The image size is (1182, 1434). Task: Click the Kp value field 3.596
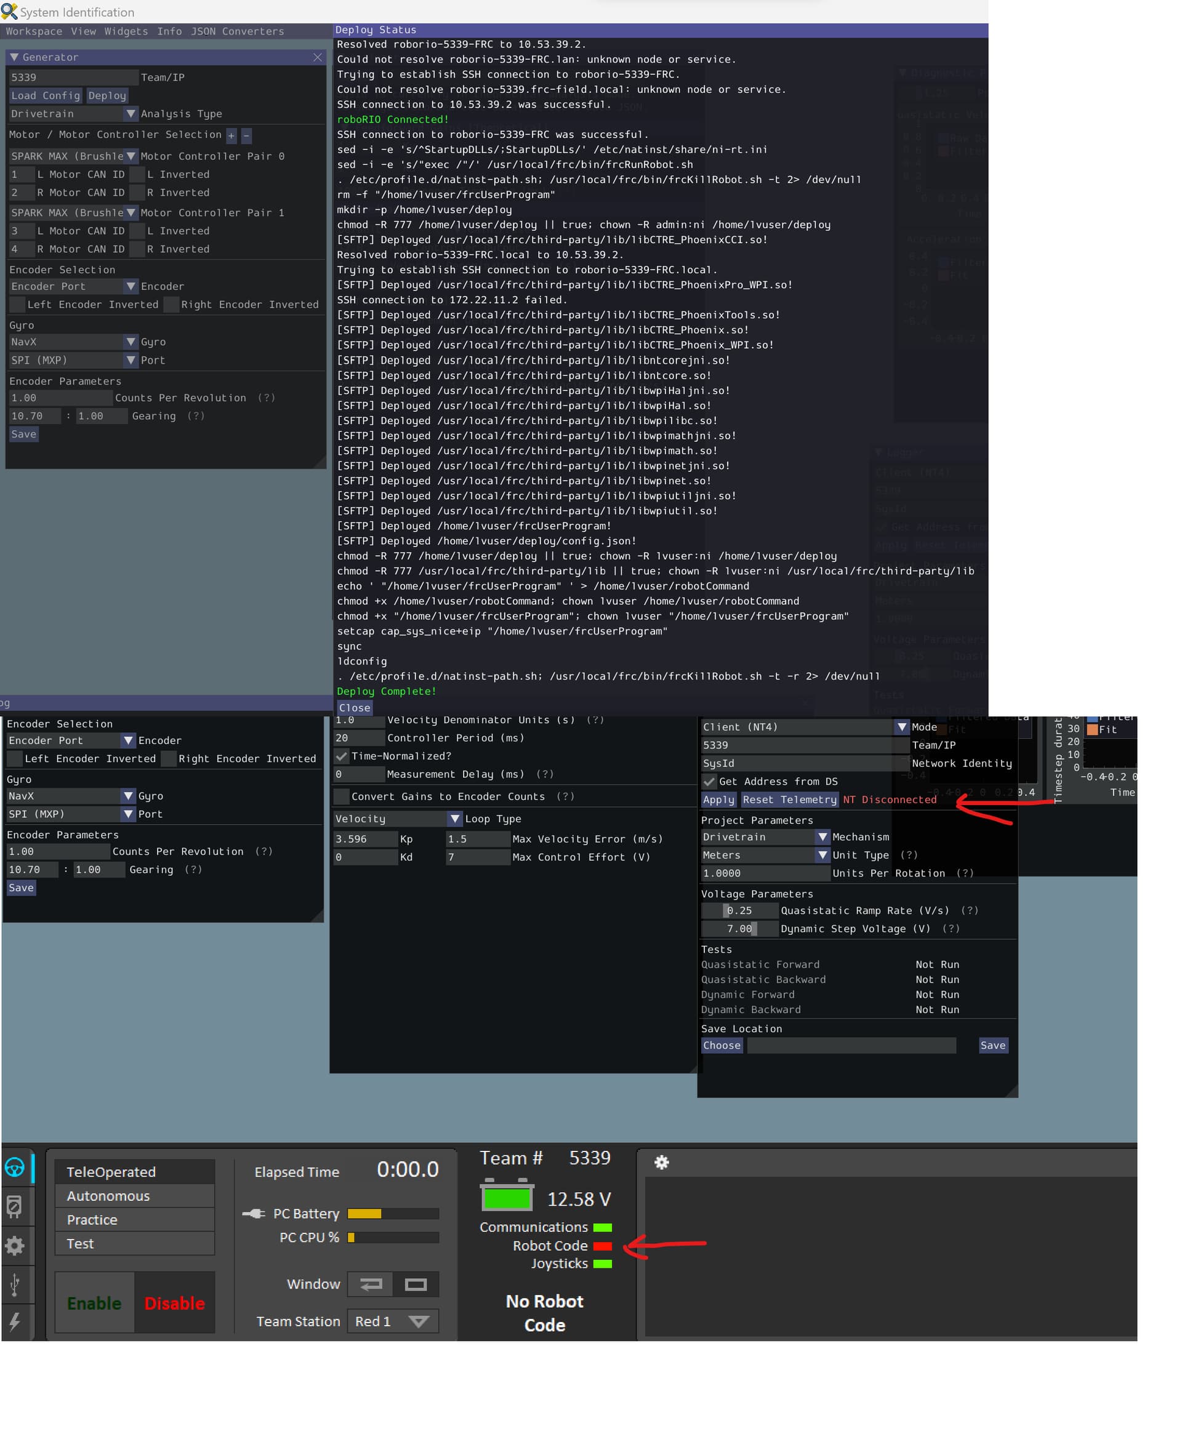365,839
